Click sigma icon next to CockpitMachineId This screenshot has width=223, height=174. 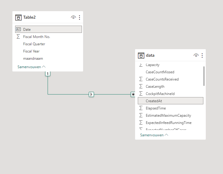click(x=141, y=93)
